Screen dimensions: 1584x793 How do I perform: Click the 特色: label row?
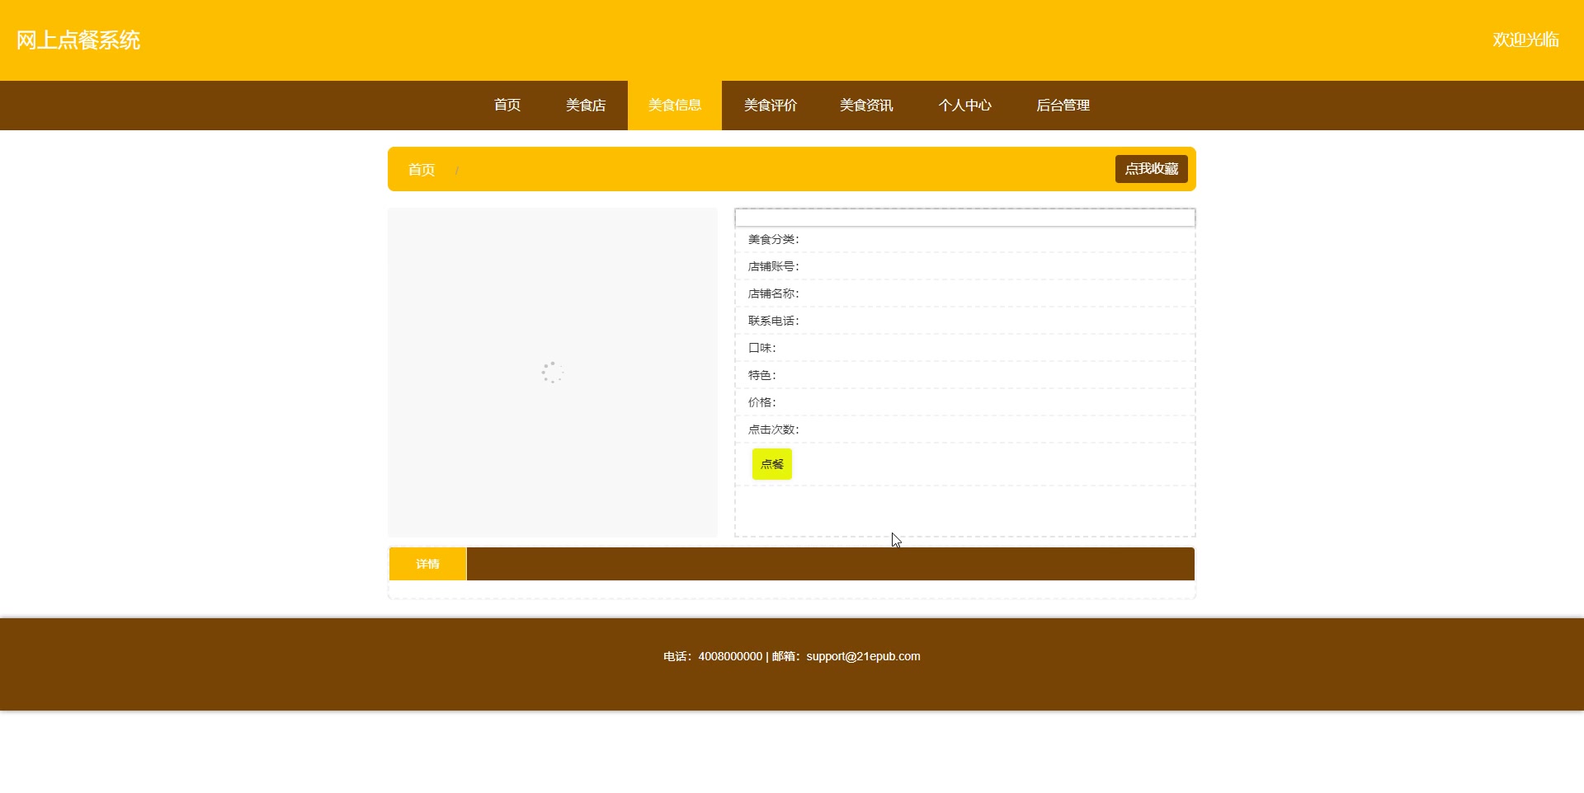(965, 375)
